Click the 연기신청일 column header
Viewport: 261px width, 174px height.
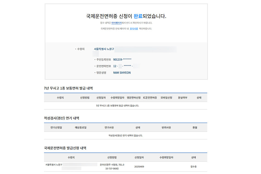coord(56,128)
